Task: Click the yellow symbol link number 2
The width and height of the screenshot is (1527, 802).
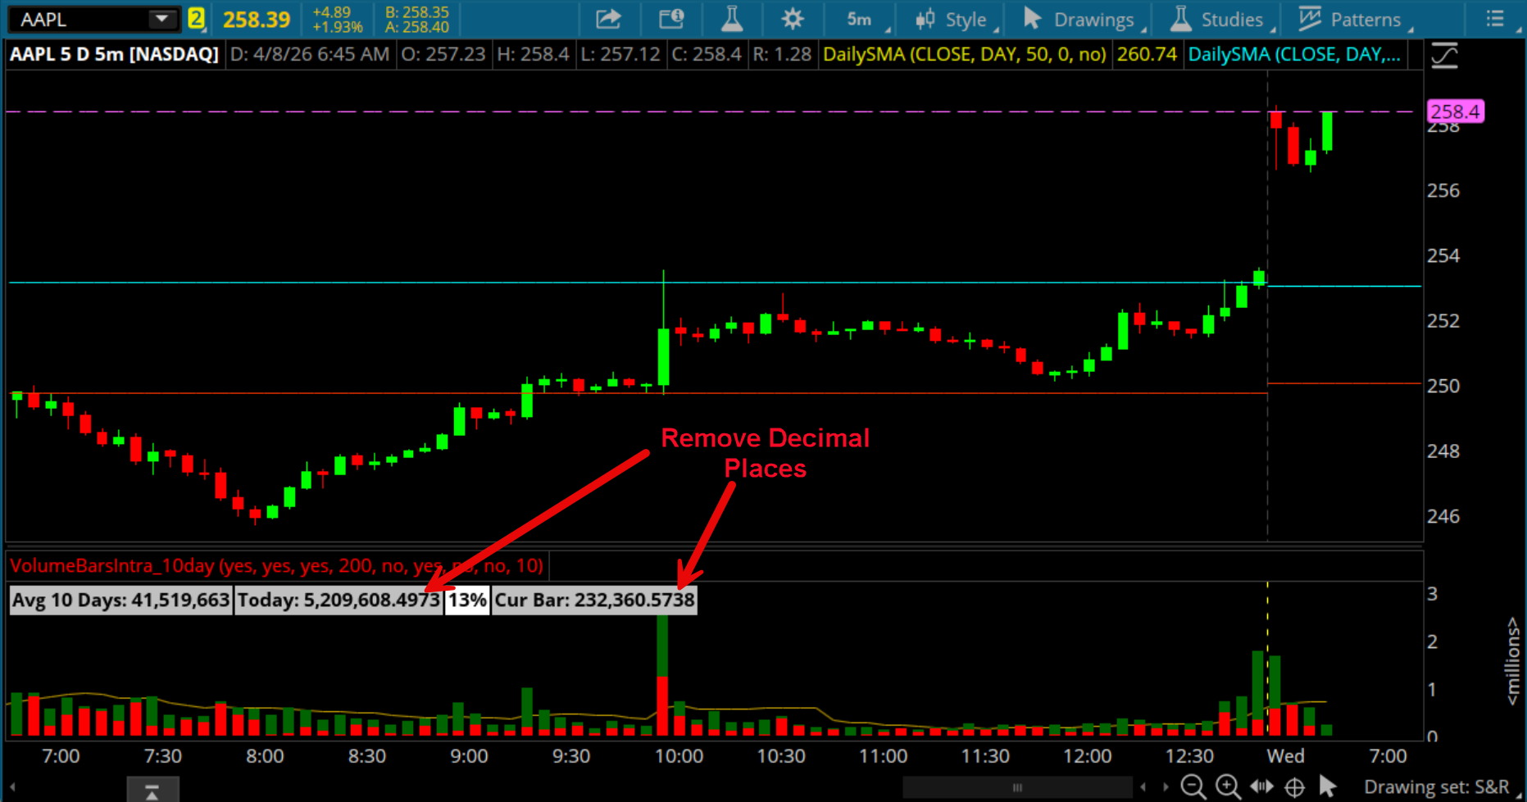Action: click(197, 19)
